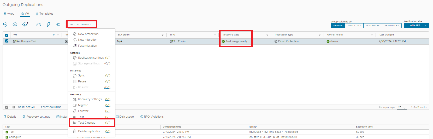Click the Migrate cloud-arrow toolbar icon

(39, 25)
